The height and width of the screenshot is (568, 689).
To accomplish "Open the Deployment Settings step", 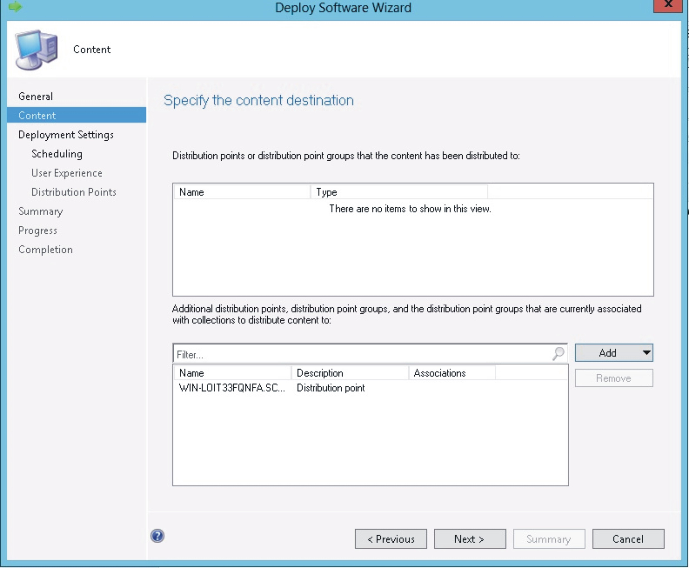I will [x=66, y=135].
